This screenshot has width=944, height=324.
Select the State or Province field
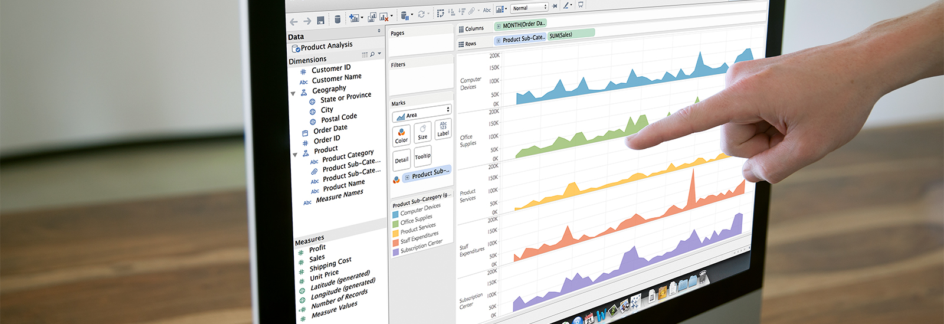pyautogui.click(x=346, y=97)
